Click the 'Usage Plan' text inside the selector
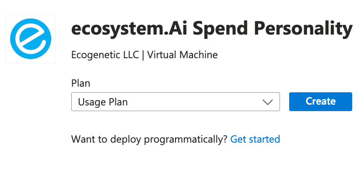This screenshot has height=175, width=357. tap(103, 102)
